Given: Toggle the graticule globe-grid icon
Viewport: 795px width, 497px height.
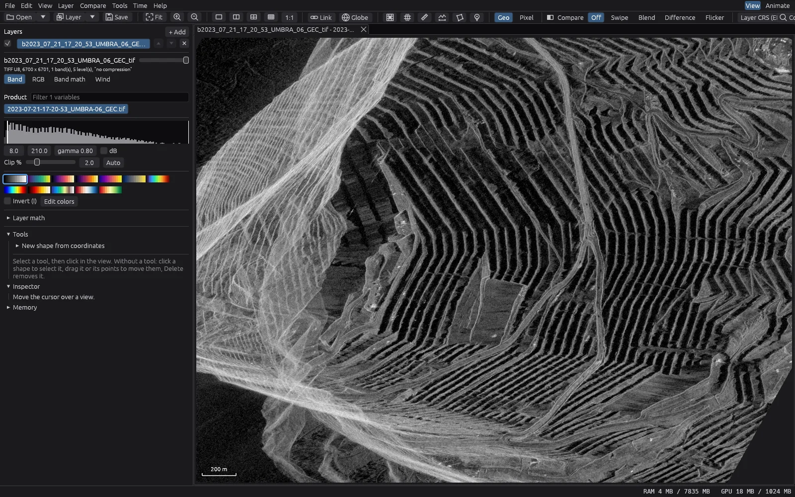Looking at the screenshot, I should (x=407, y=17).
